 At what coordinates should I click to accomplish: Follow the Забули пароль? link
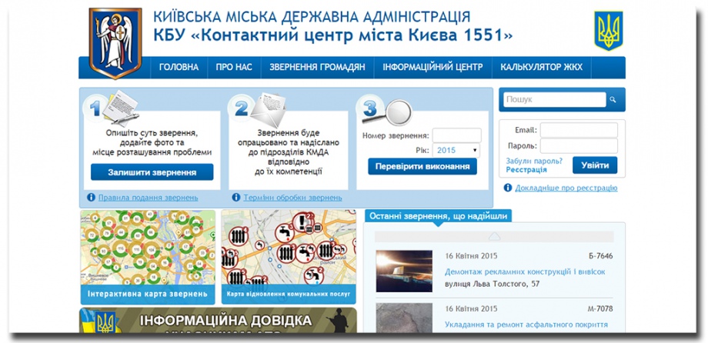point(534,161)
